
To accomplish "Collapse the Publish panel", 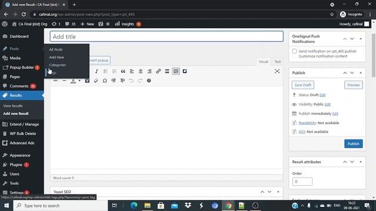I will click(x=361, y=73).
